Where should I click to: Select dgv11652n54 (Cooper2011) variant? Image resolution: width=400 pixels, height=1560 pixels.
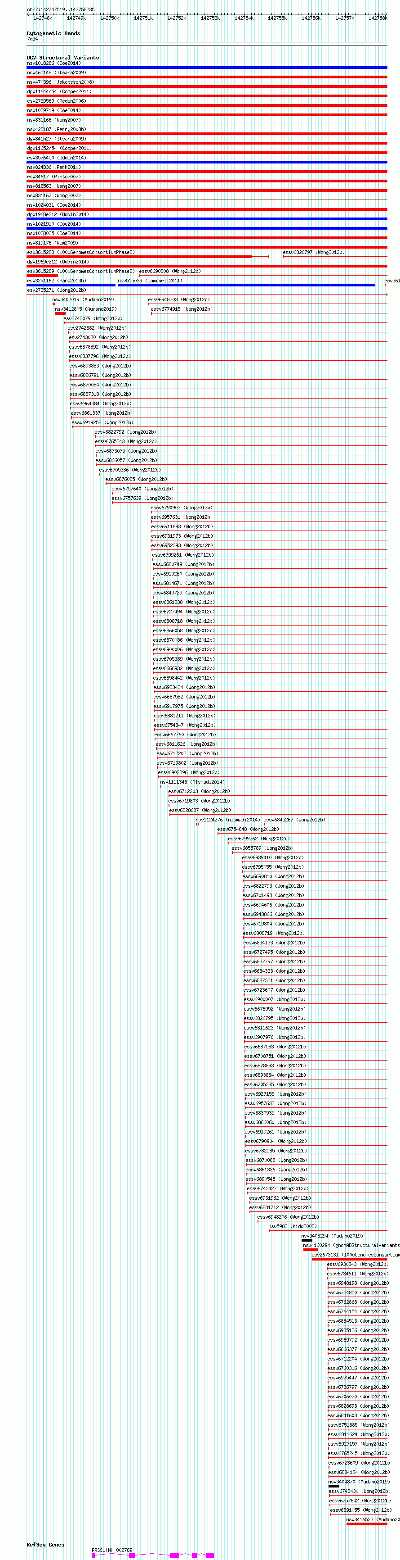pos(59,148)
